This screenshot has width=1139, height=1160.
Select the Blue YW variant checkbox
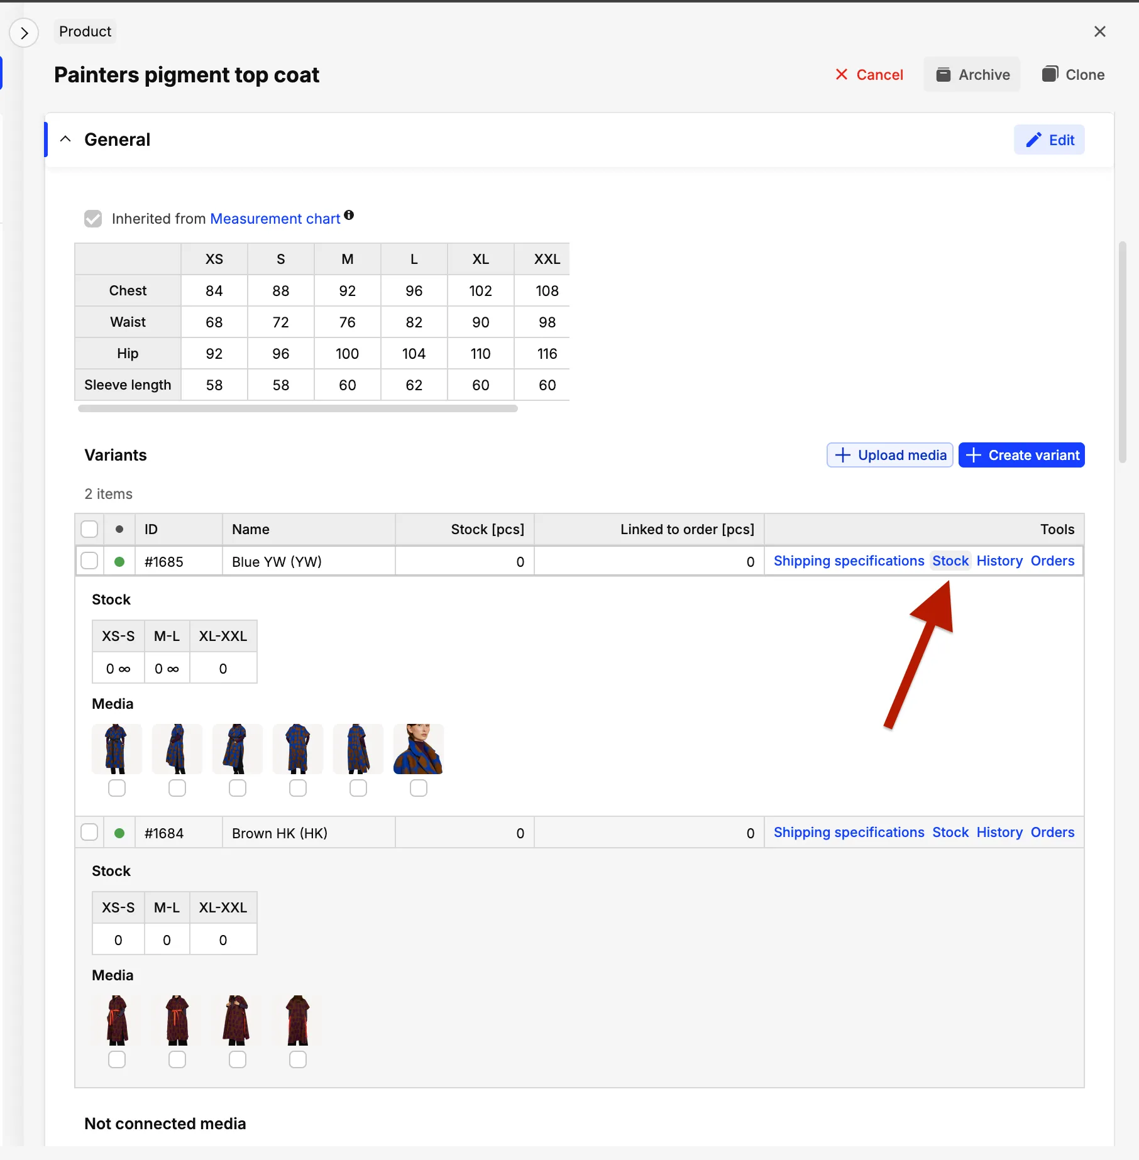[90, 561]
